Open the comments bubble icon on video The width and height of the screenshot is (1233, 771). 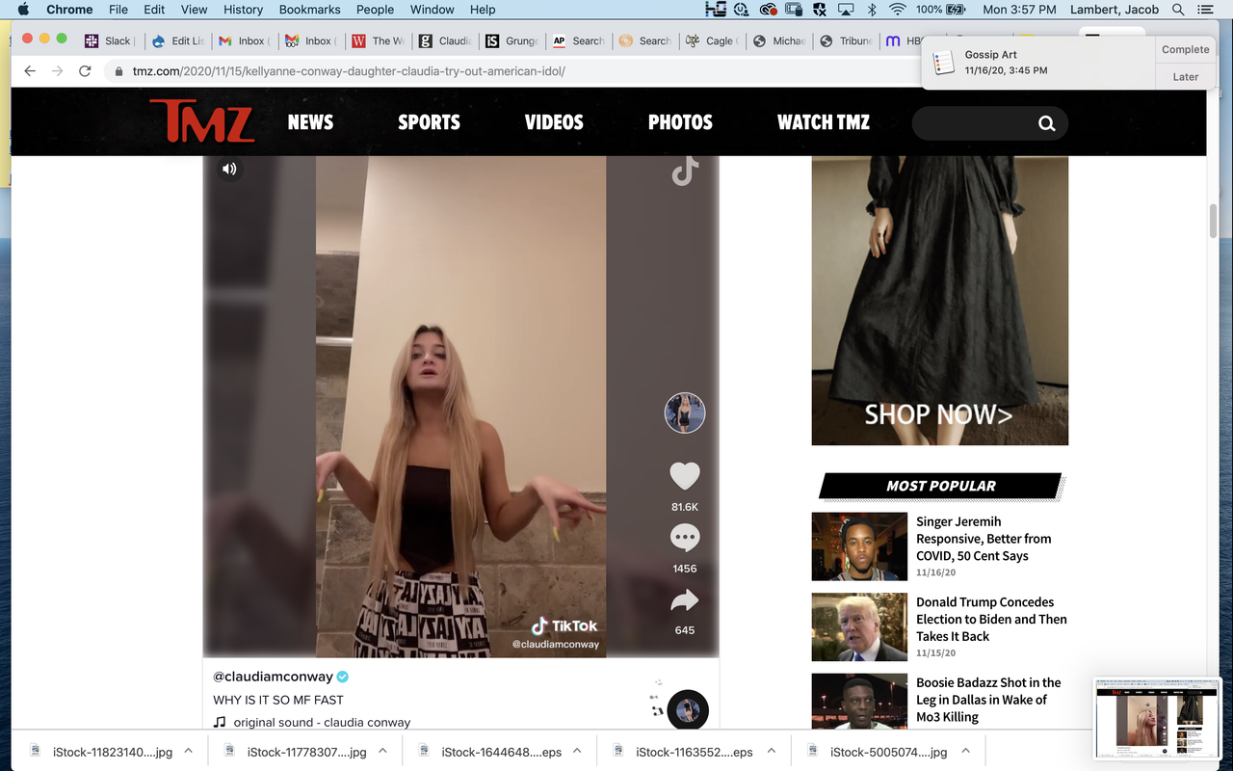tap(685, 538)
